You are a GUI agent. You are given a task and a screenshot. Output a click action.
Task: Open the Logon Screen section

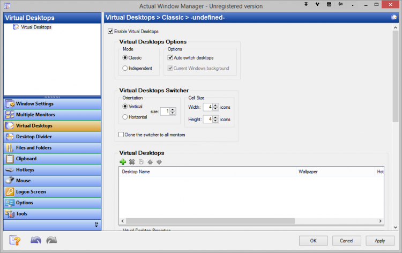point(53,192)
